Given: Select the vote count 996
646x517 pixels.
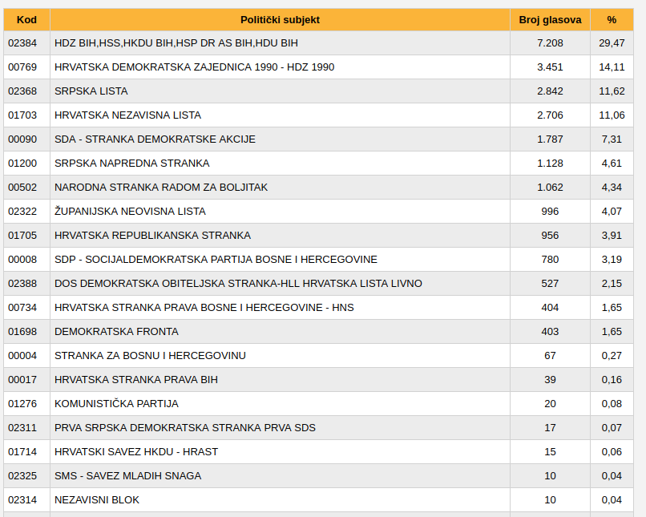Looking at the screenshot, I should 550,212.
